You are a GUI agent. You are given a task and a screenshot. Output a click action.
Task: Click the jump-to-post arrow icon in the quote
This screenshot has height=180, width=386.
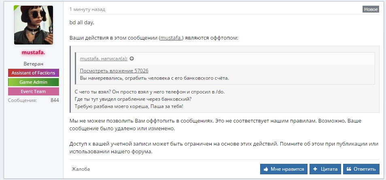click(131, 59)
